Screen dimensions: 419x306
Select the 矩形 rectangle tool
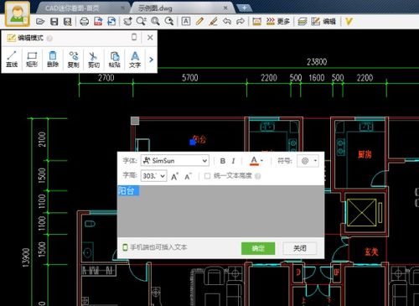point(32,60)
